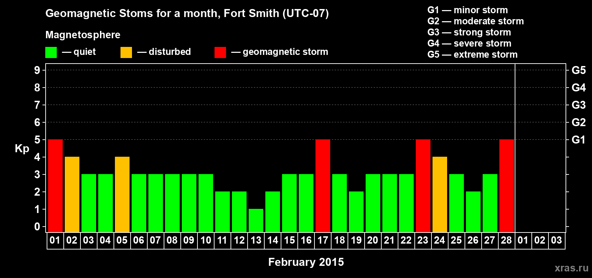
Task: Select the red bar for February 01
Action: [x=55, y=186]
